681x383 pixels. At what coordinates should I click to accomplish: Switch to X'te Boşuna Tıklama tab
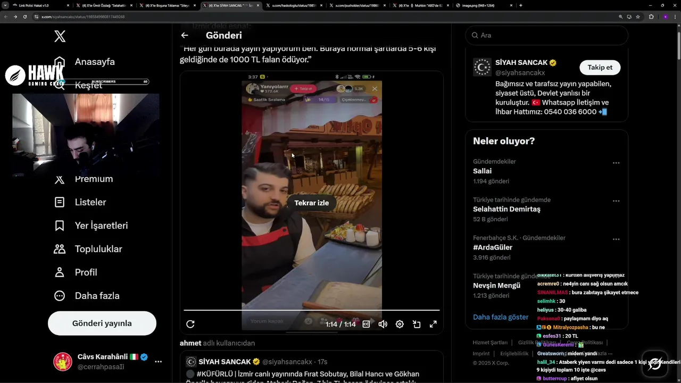[x=168, y=5]
